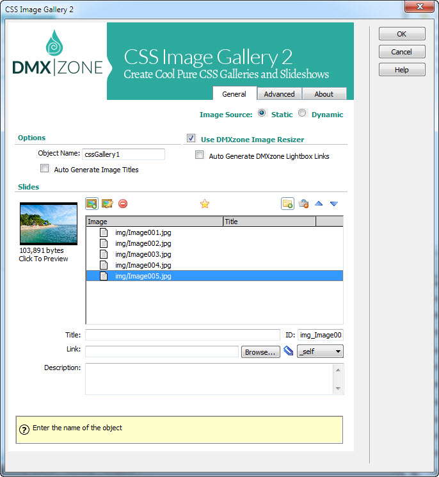Screen dimensions: 439x477
Task: Select the Dynamic image source radio button
Action: (x=302, y=113)
